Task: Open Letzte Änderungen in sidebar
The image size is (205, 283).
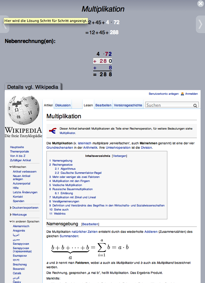Action: (x=25, y=192)
